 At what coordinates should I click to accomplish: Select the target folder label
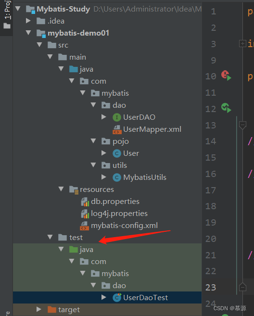(69, 310)
